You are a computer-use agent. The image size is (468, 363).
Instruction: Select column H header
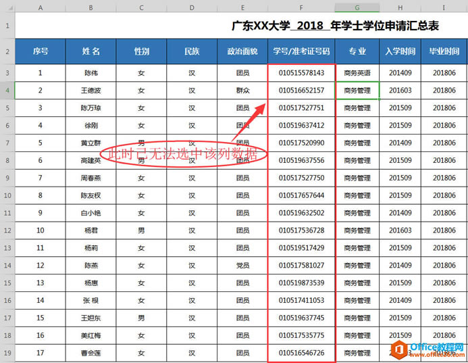click(x=400, y=7)
